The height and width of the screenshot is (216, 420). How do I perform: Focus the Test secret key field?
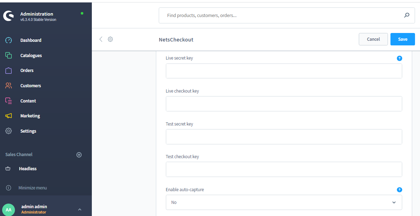[x=284, y=137]
